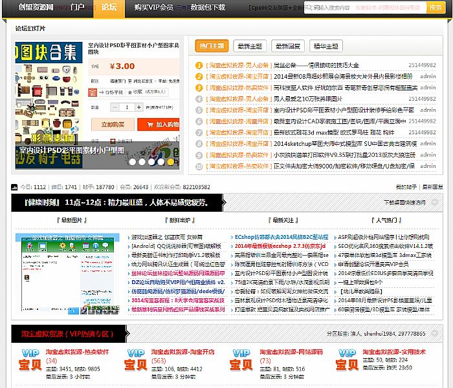The height and width of the screenshot is (388, 453).
Task: Select the fourth slideshow dot
Action: coord(161,162)
